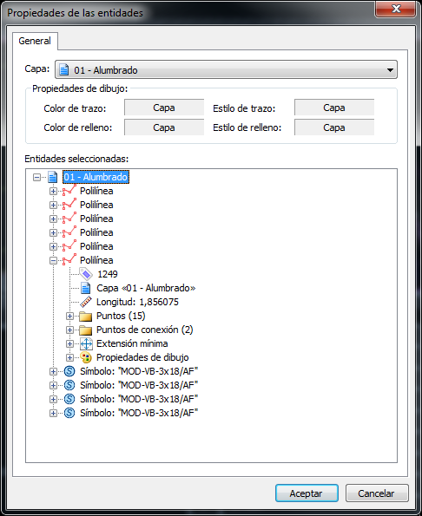Open the Color de relleno Capa swatch
This screenshot has width=422, height=516.
[164, 127]
